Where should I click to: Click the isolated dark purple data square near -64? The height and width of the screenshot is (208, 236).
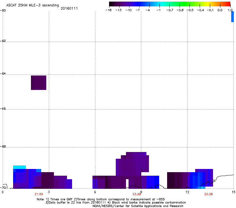[x=39, y=83]
